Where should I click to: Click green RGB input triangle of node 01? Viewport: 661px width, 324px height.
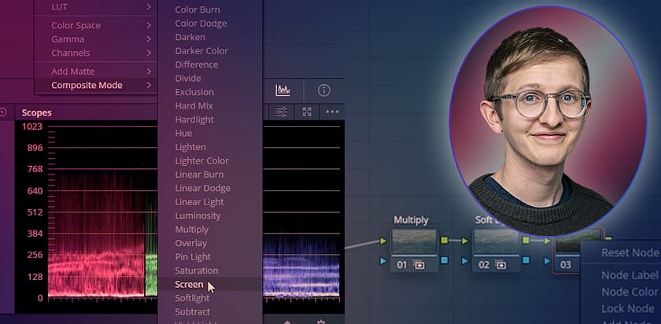pos(382,241)
